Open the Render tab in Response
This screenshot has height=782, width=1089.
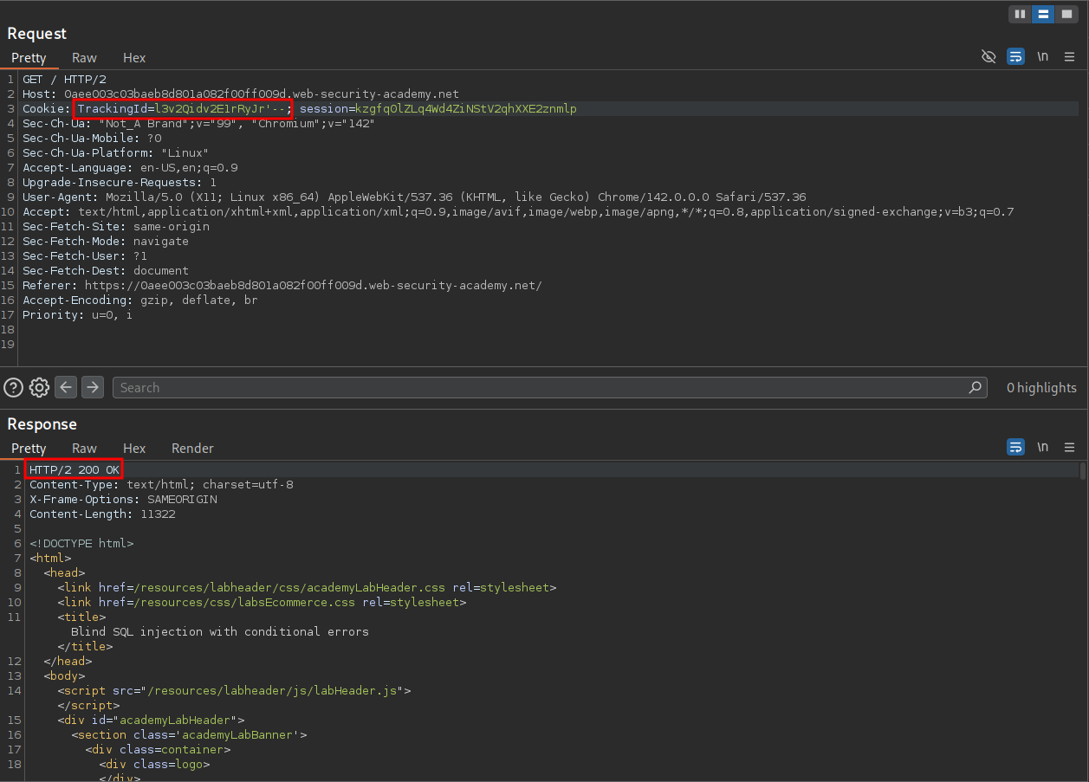(192, 449)
